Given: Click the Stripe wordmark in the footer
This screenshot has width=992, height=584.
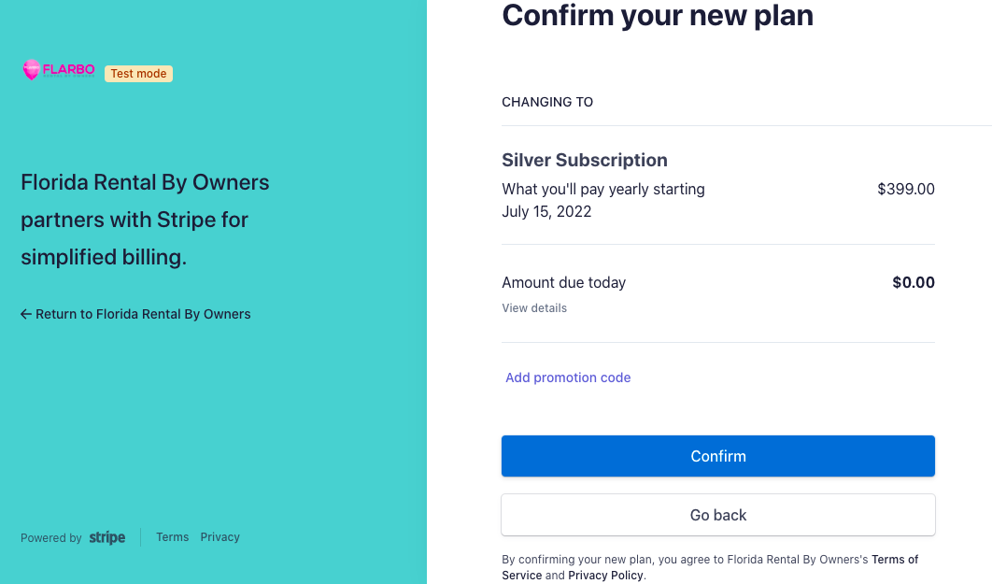Looking at the screenshot, I should (x=106, y=536).
